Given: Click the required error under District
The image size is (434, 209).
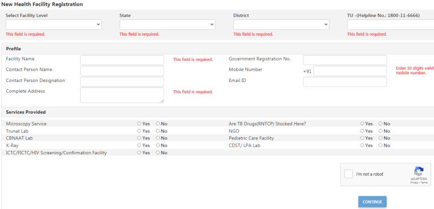Looking at the screenshot, I should coord(253,34).
